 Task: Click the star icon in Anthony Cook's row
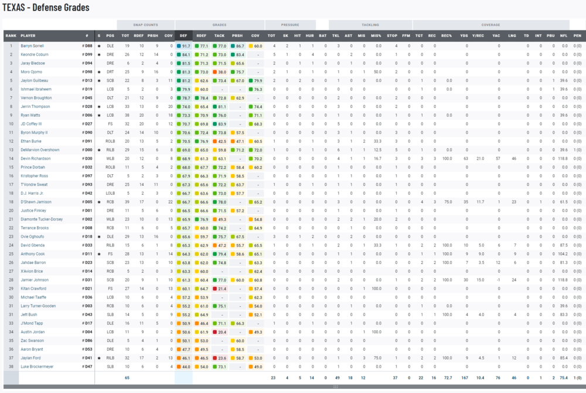(x=99, y=254)
